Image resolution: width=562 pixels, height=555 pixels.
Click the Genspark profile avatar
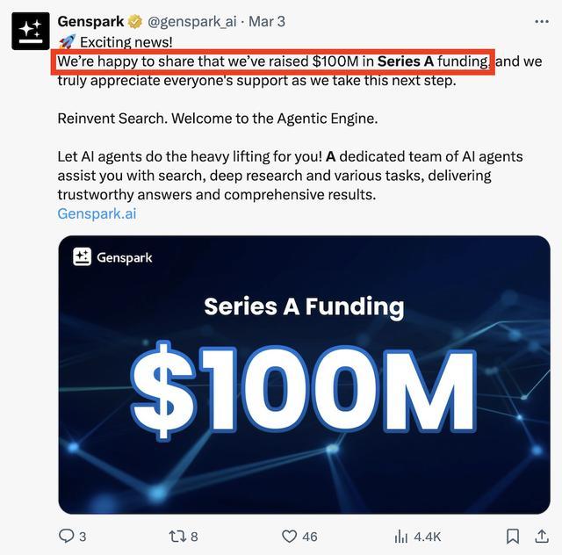(30, 30)
